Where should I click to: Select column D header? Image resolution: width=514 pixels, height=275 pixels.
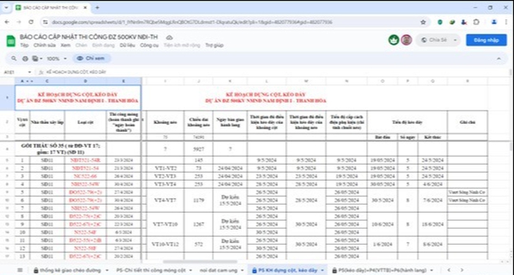tap(85, 81)
